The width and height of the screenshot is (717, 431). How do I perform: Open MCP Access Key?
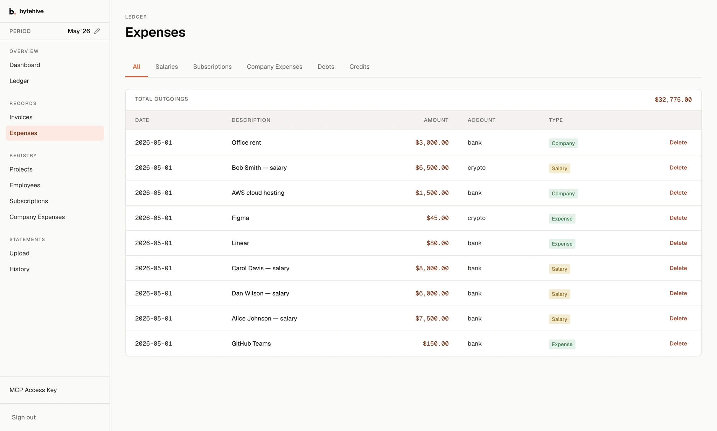click(33, 390)
